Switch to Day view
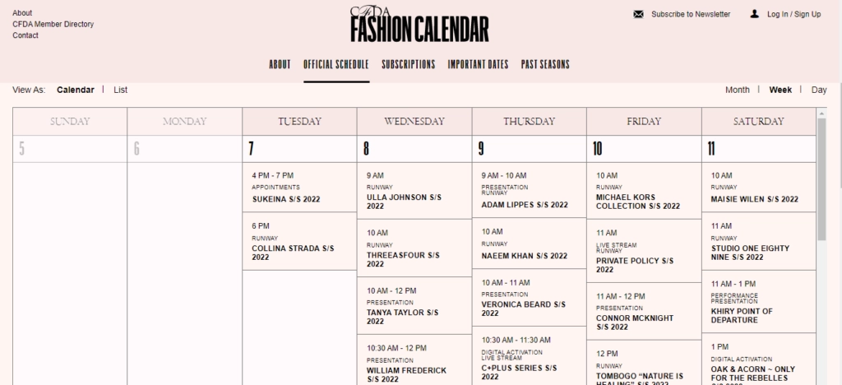Screen dimensions: 842x385 (819, 90)
